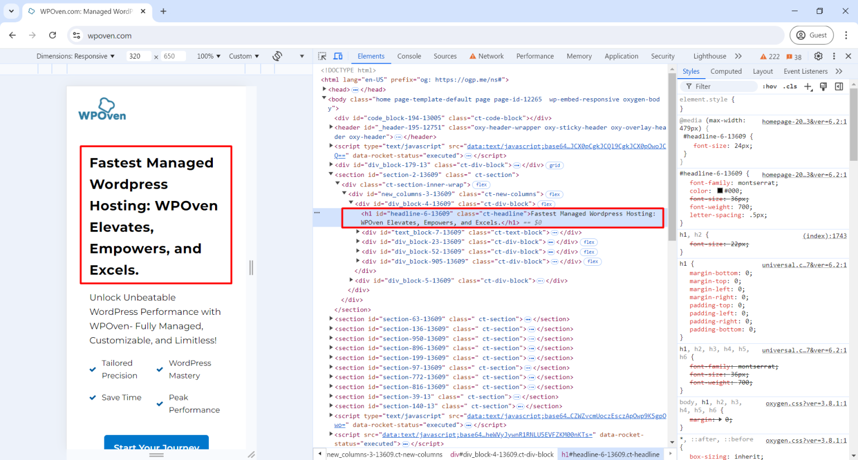Toggle element state with the :hov button
The height and width of the screenshot is (460, 858).
[770, 86]
